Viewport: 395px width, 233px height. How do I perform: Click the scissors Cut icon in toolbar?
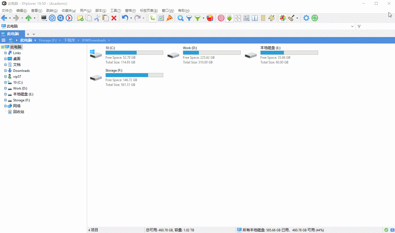pos(97,18)
